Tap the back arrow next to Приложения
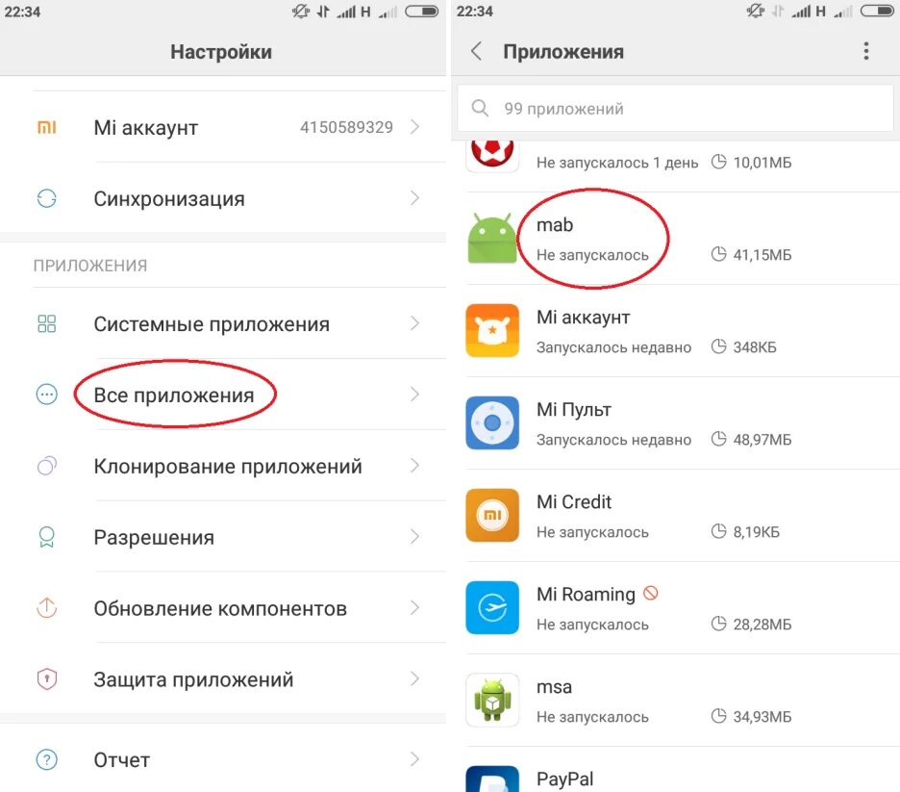The height and width of the screenshot is (792, 900). (476, 51)
